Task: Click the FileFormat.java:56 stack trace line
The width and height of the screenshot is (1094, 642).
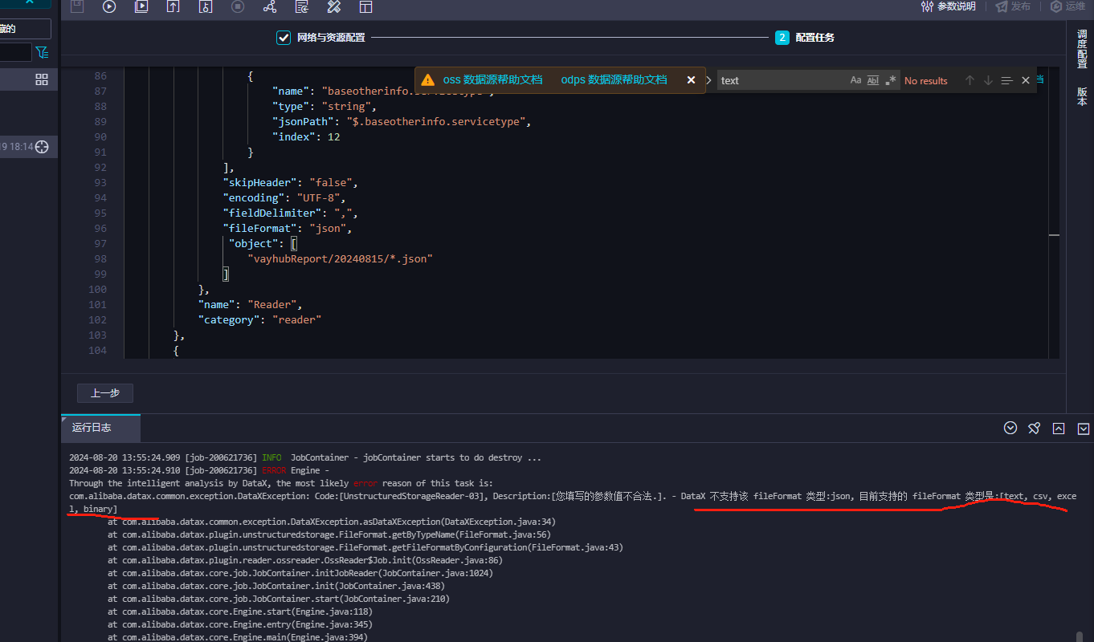Action: click(329, 534)
